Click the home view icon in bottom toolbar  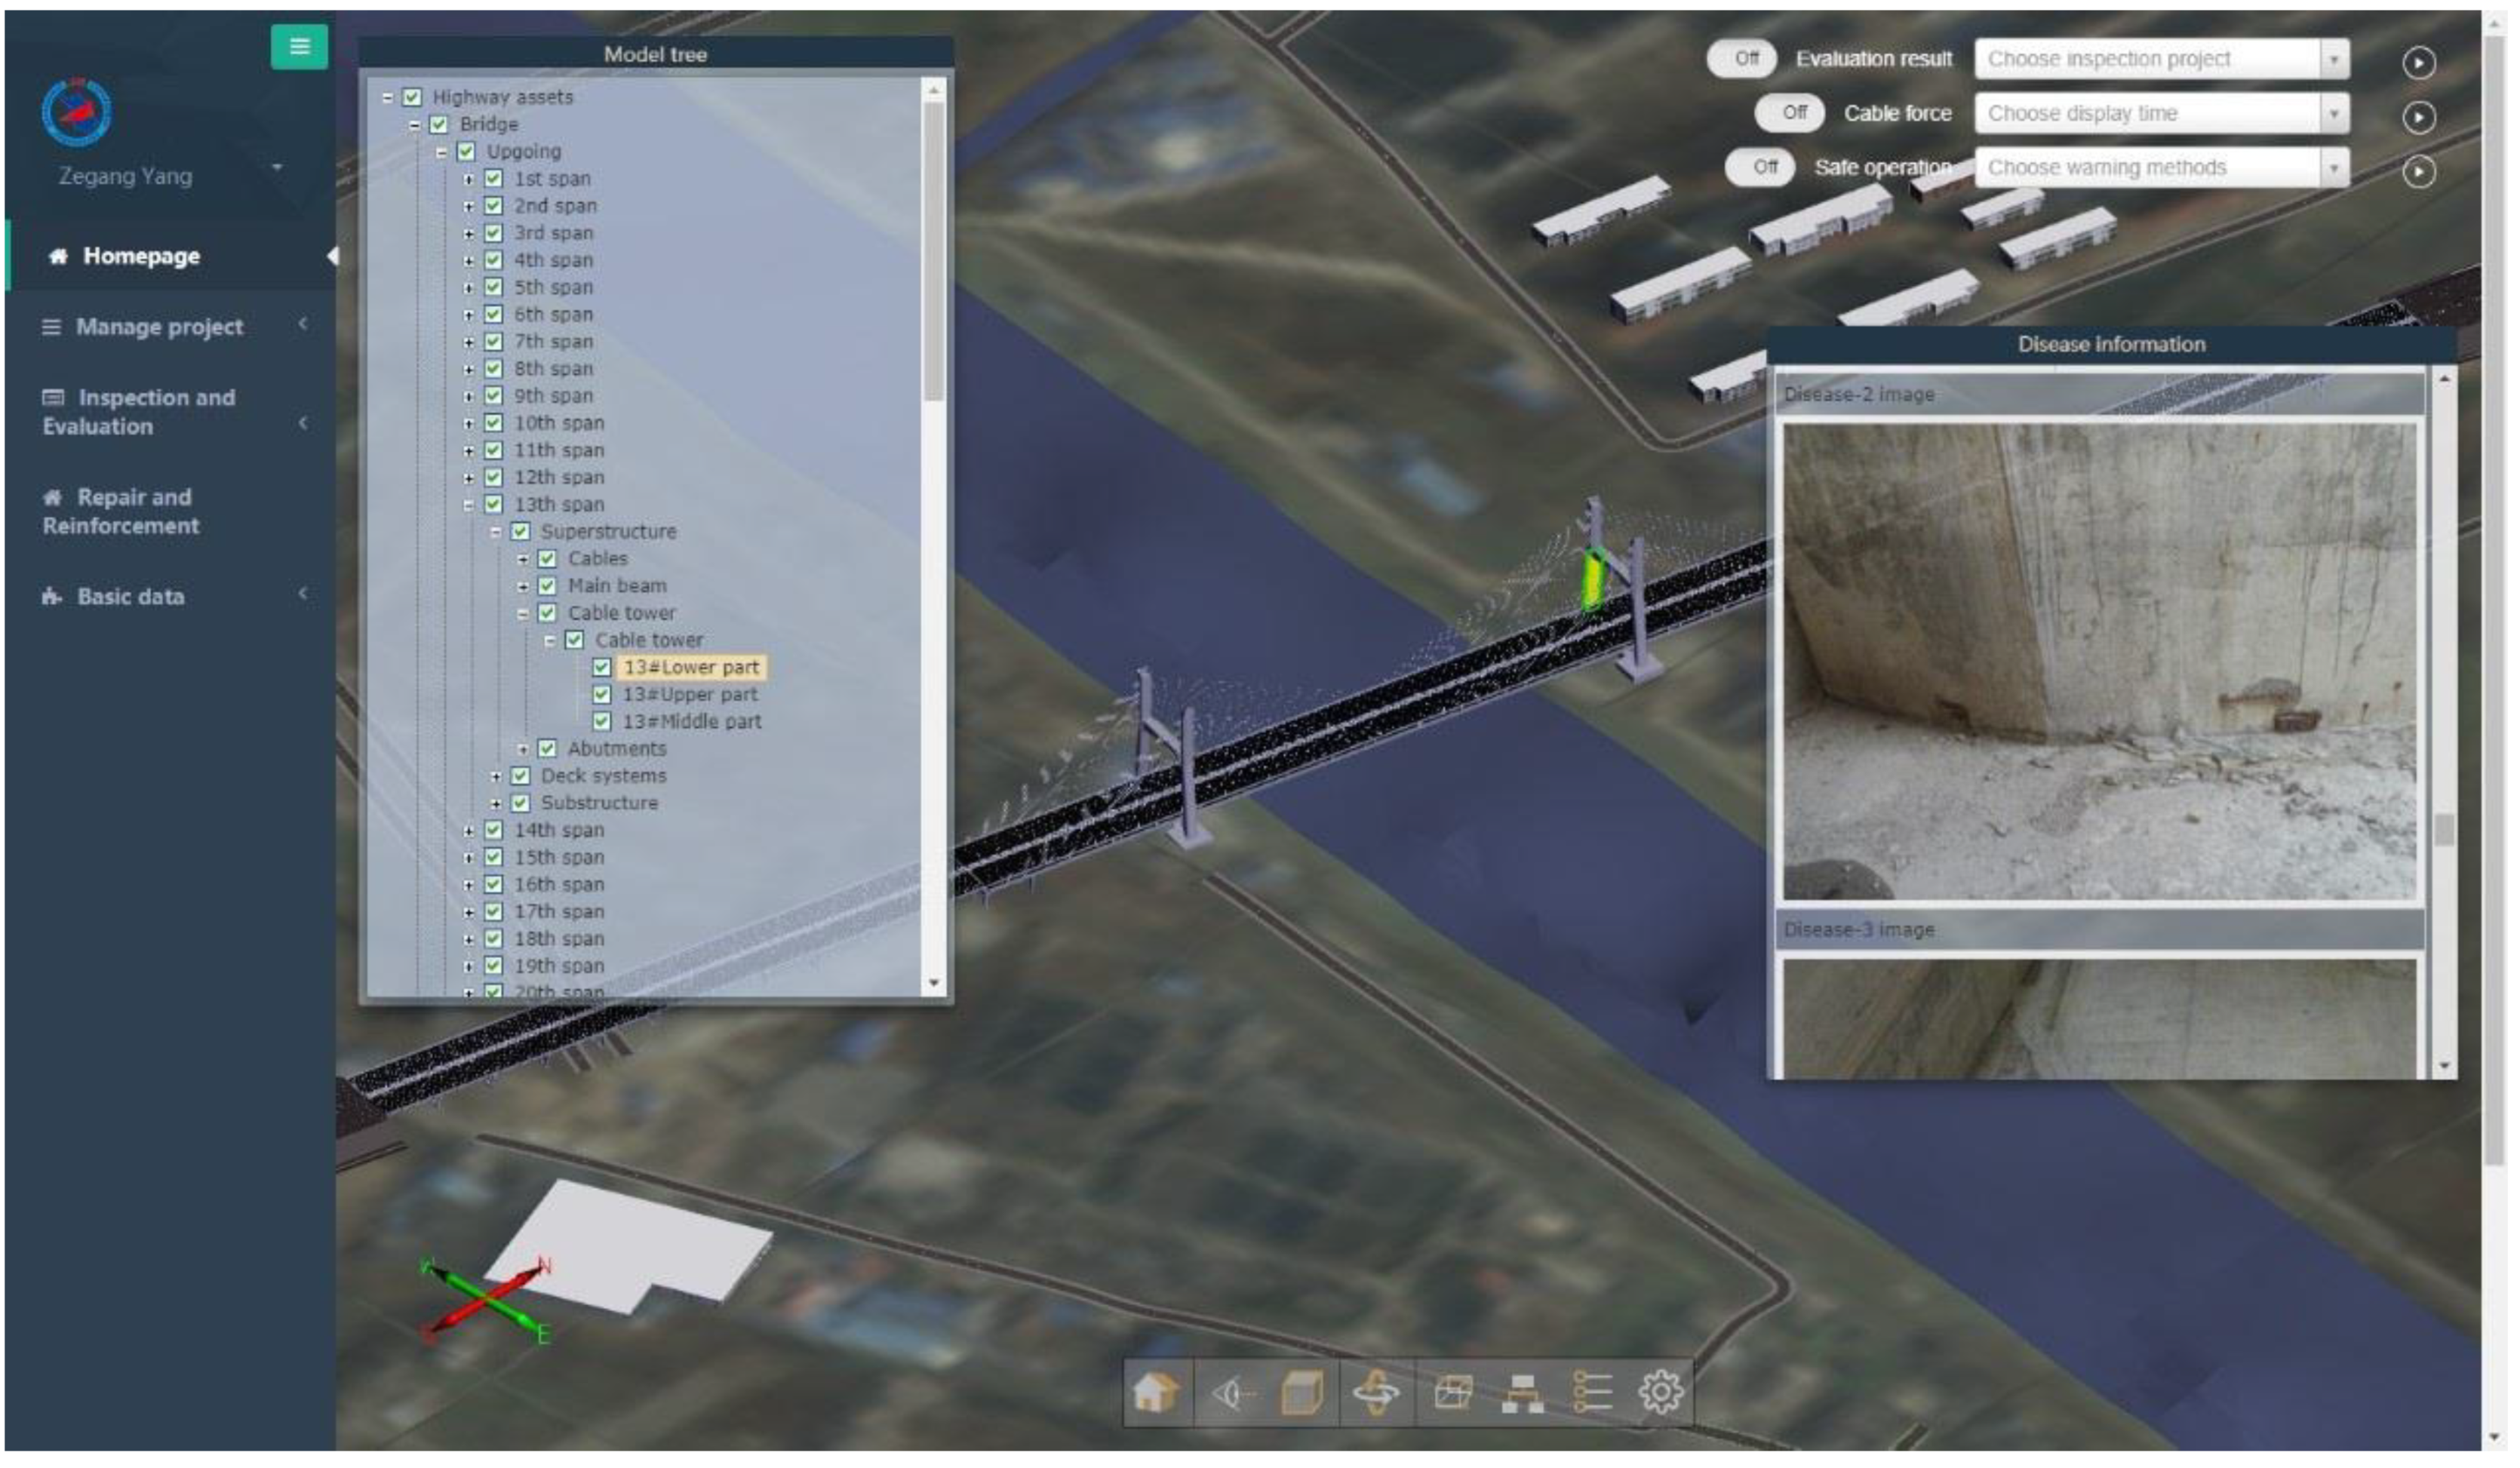click(1156, 1393)
